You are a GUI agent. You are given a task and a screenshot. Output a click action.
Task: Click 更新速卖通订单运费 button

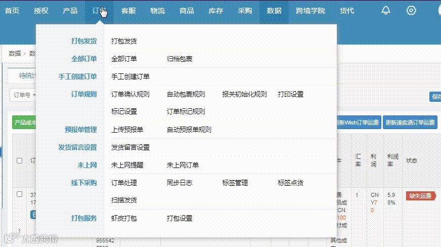(x=410, y=122)
